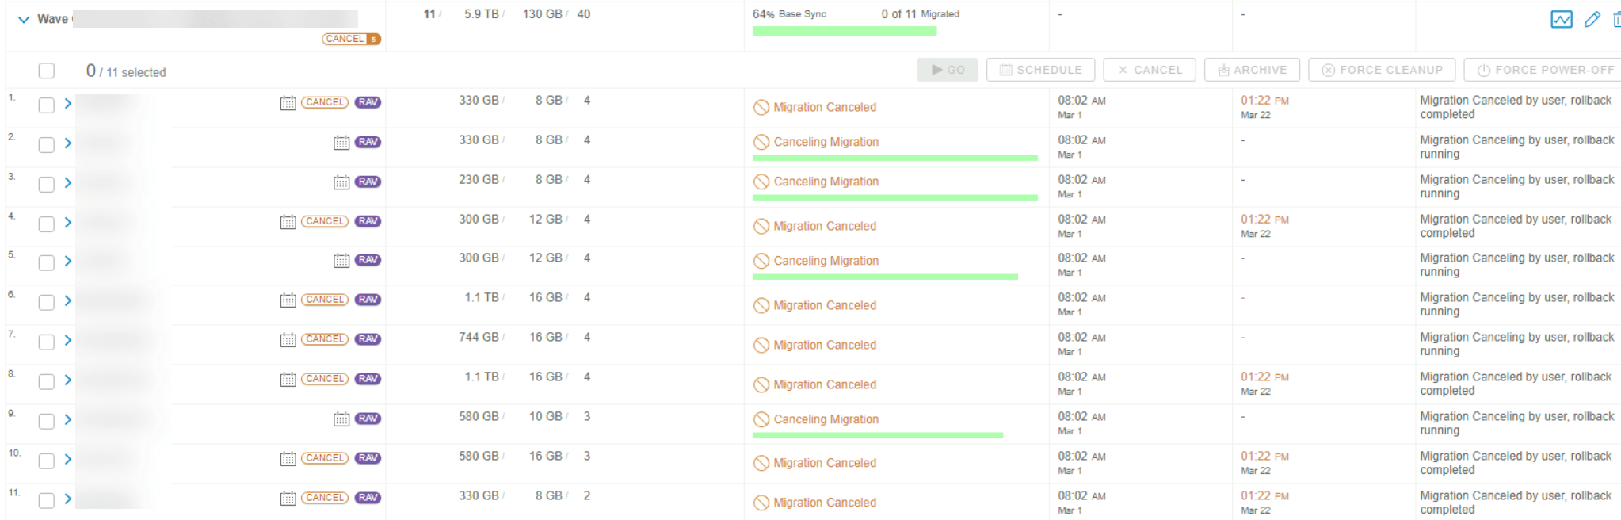
Task: Select the checkbox for row 7
Action: [x=47, y=342]
